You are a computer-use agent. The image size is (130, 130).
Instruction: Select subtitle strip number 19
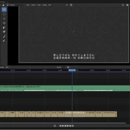point(109,114)
